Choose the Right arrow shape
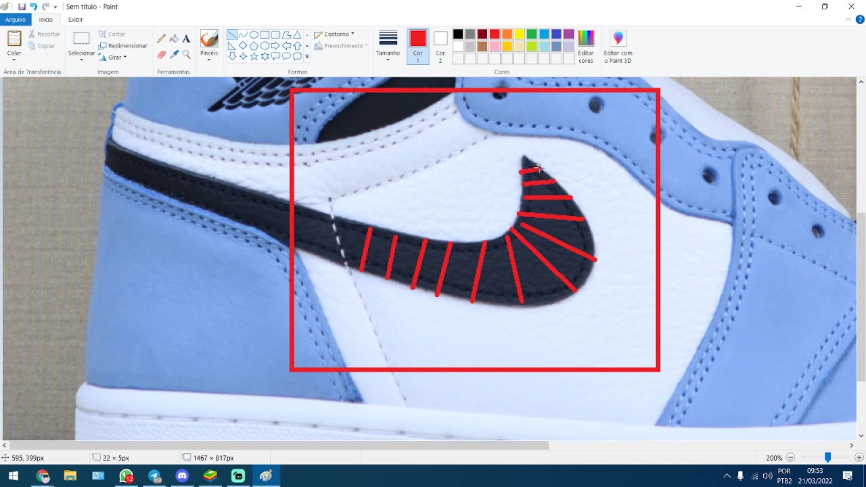The height and width of the screenshot is (487, 866). point(275,45)
